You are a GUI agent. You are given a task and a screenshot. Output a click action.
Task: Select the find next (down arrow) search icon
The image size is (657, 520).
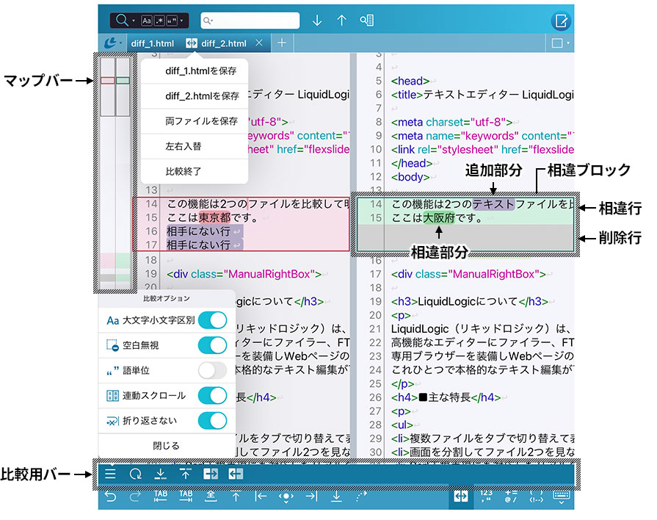[x=317, y=21]
